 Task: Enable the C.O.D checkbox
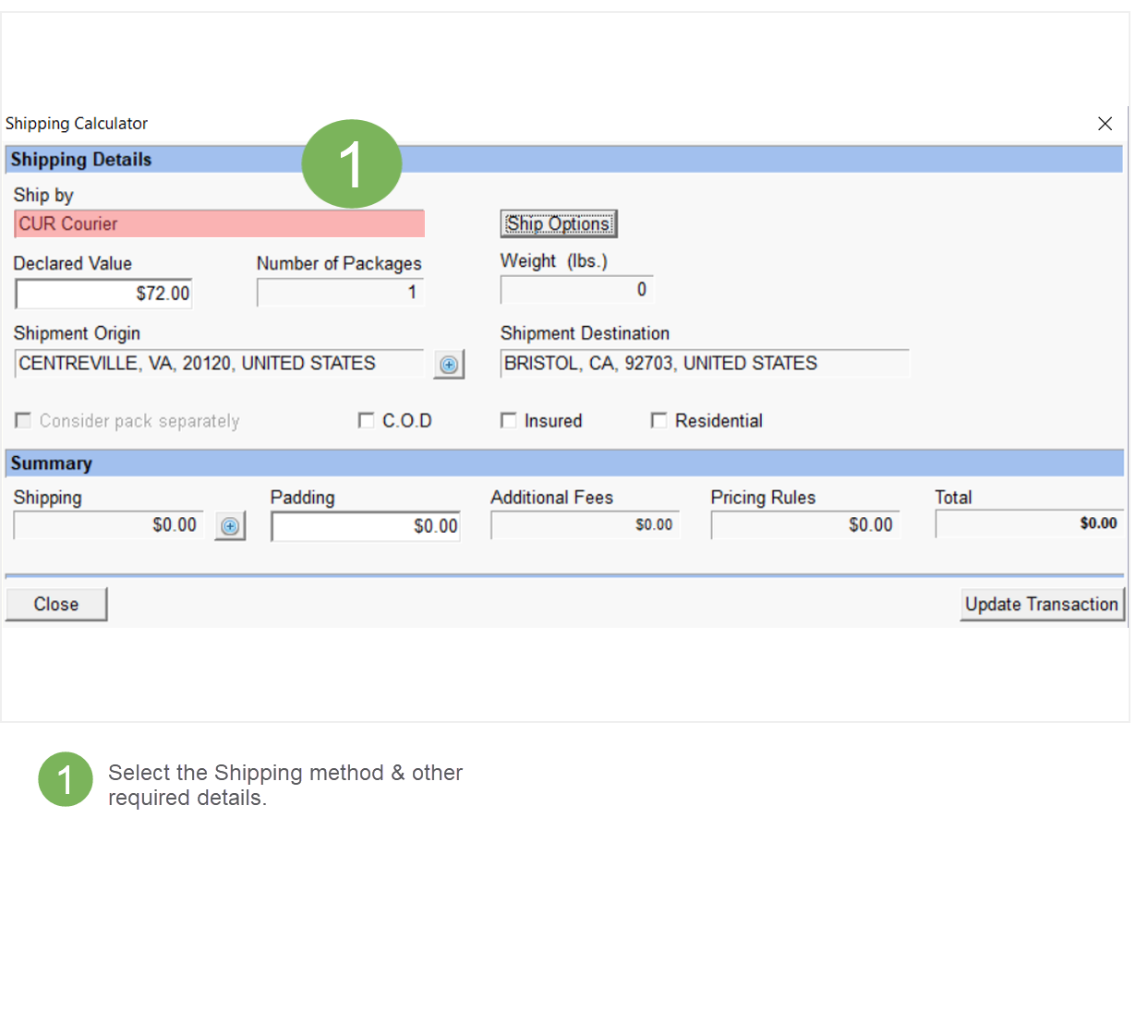coord(366,421)
